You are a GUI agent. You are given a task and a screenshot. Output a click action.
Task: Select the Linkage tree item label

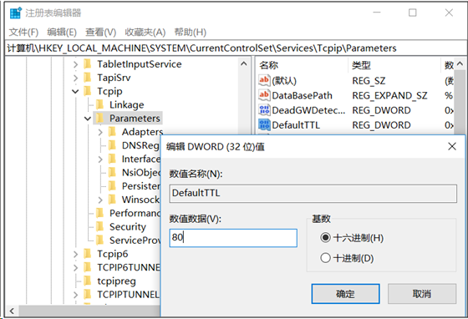point(126,104)
